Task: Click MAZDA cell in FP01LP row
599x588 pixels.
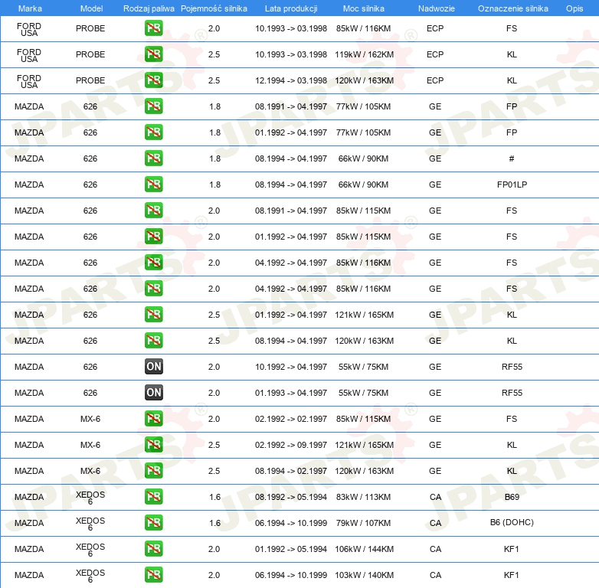Action: pyautogui.click(x=29, y=185)
